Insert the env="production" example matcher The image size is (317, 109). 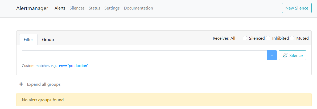pos(73,66)
